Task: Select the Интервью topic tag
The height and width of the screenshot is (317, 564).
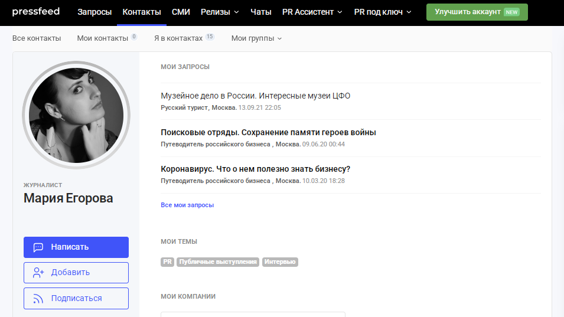Action: [280, 262]
